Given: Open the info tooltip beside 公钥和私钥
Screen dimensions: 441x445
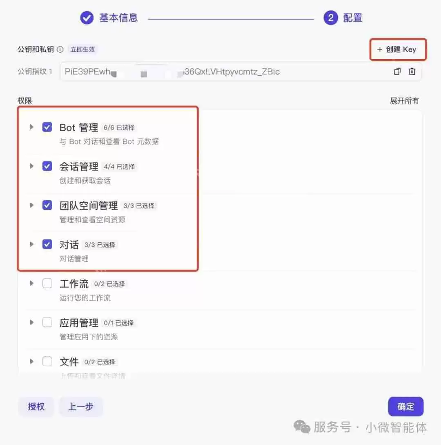Looking at the screenshot, I should pos(60,49).
